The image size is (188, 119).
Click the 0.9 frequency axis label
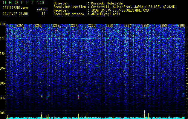point(3,68)
